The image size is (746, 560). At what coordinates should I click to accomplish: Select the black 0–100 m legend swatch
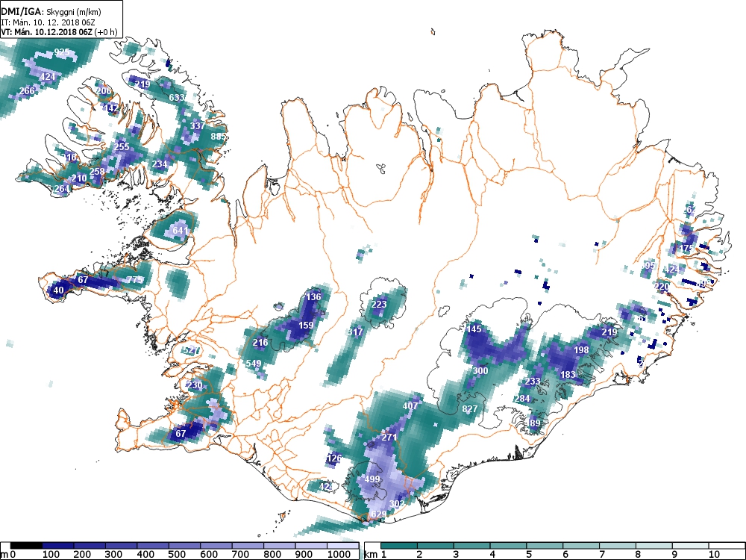coord(26,546)
